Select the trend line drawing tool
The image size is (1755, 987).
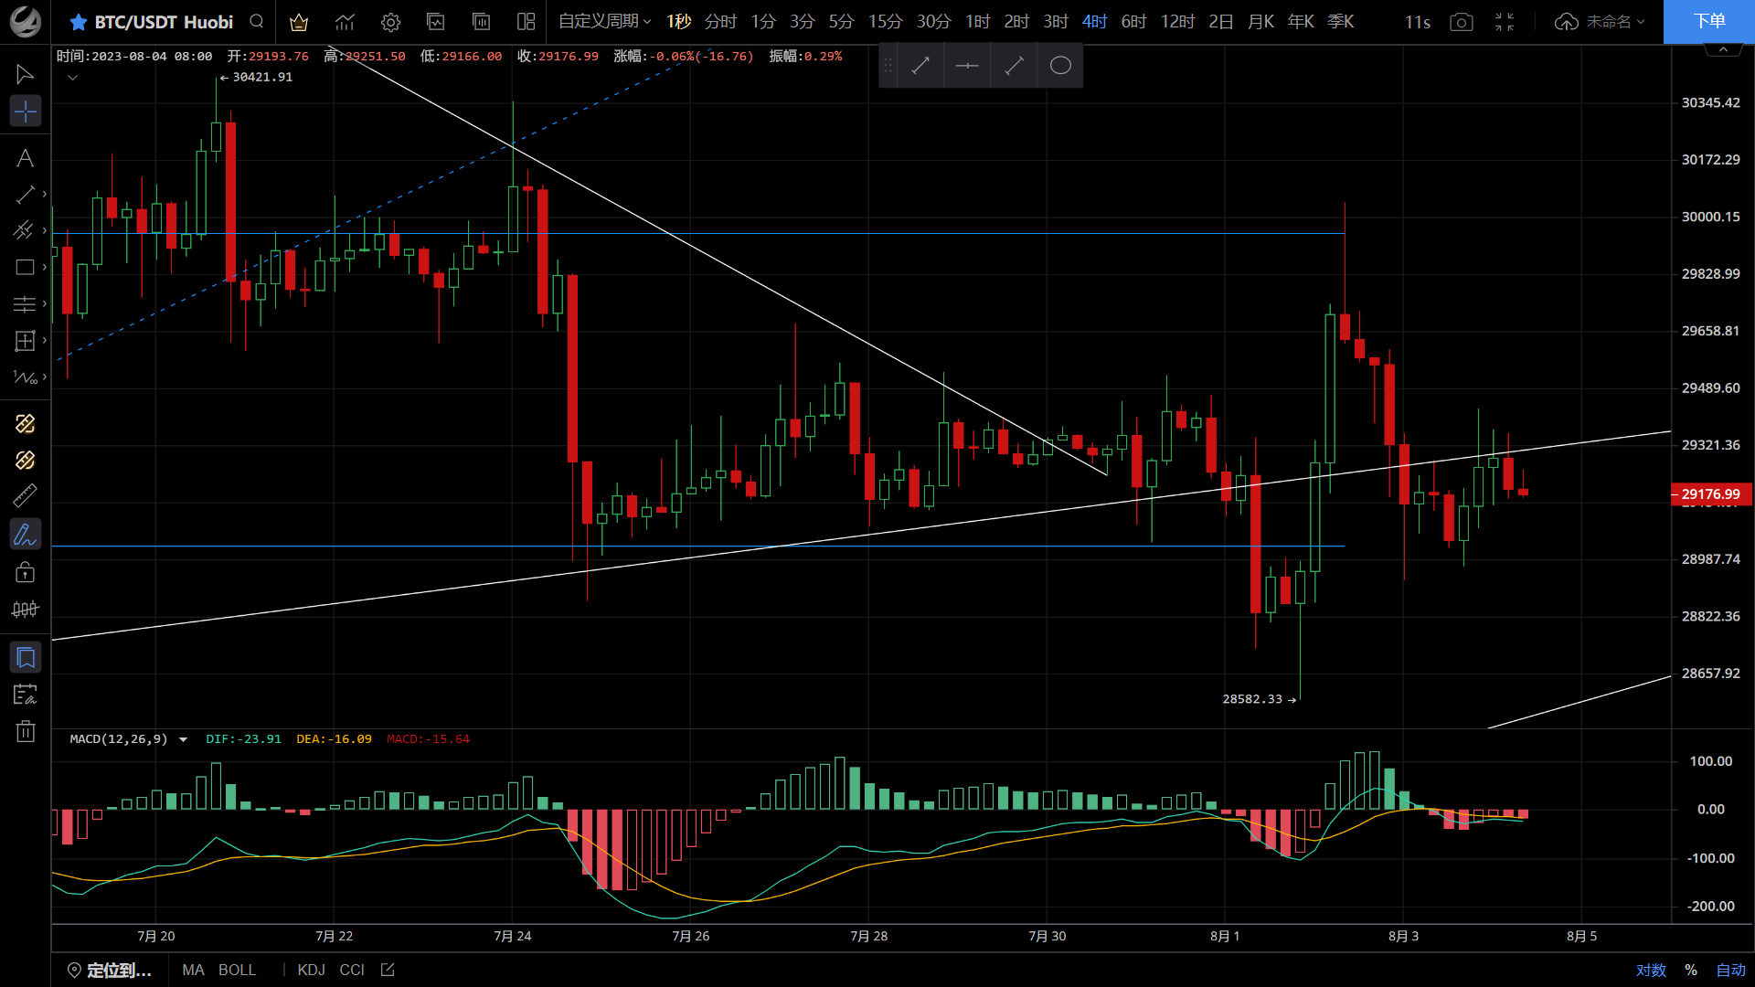pyautogui.click(x=25, y=194)
